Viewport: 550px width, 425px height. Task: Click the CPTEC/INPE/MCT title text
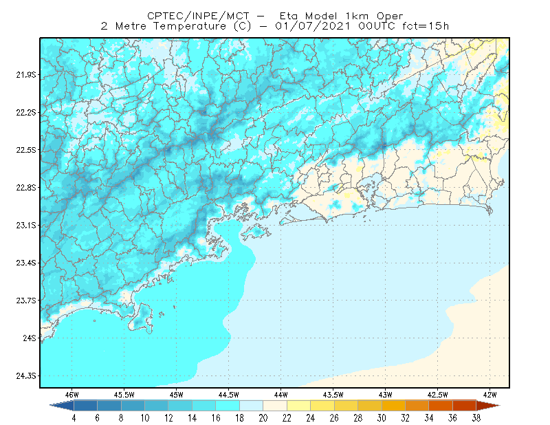tap(198, 16)
